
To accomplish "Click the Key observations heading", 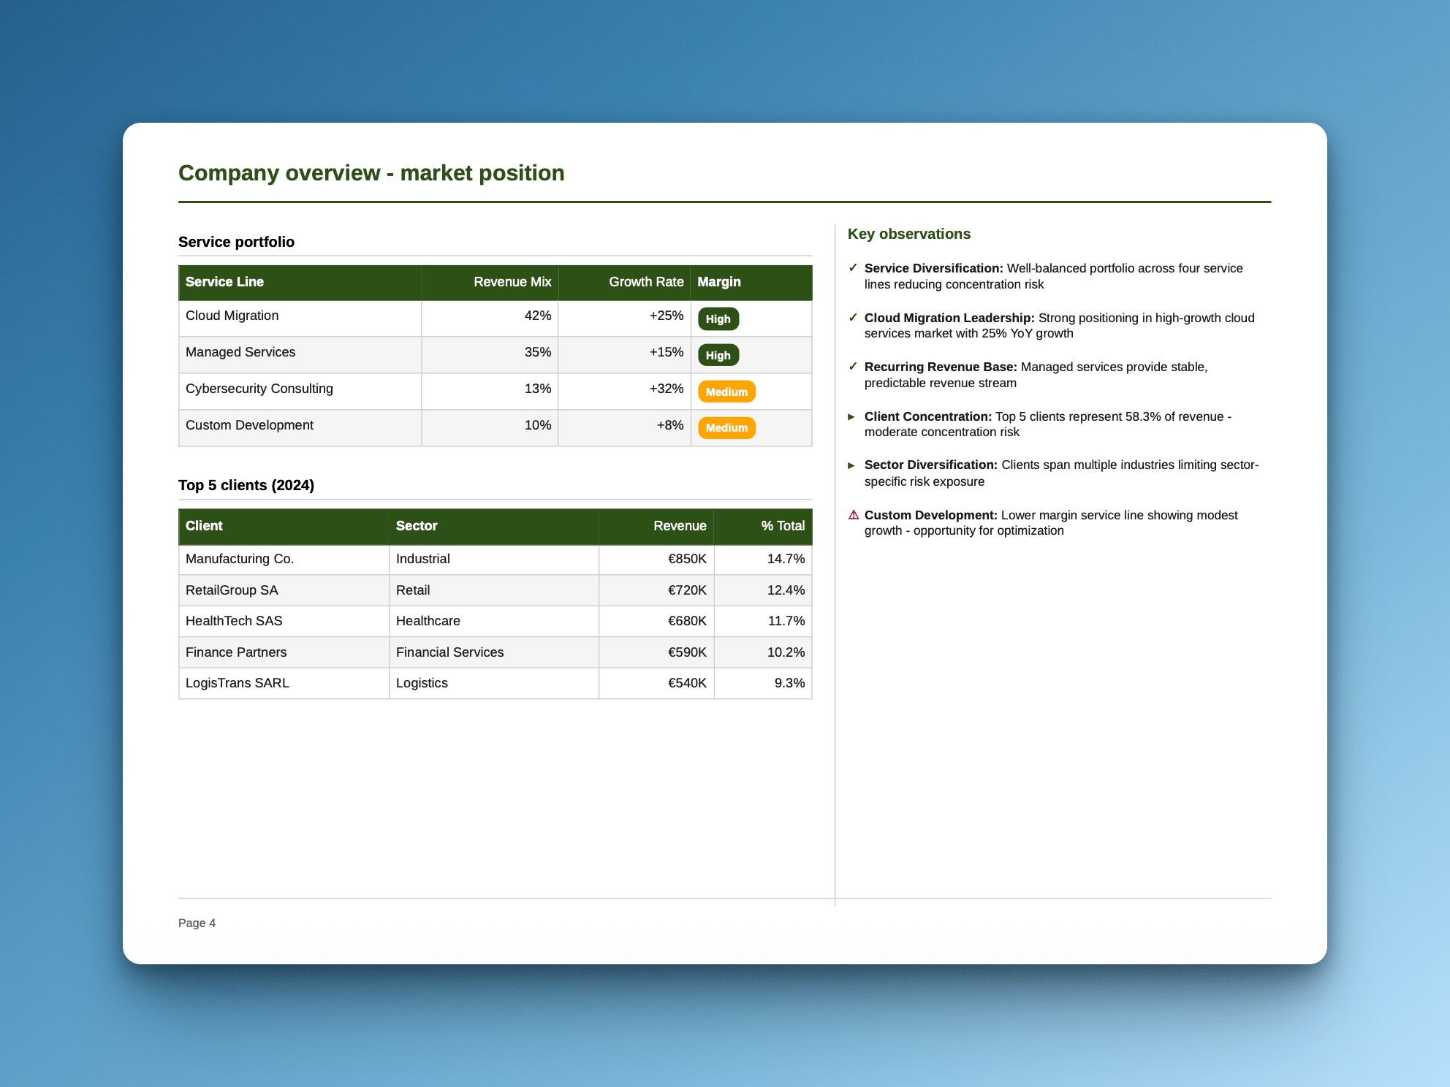I will (x=908, y=234).
